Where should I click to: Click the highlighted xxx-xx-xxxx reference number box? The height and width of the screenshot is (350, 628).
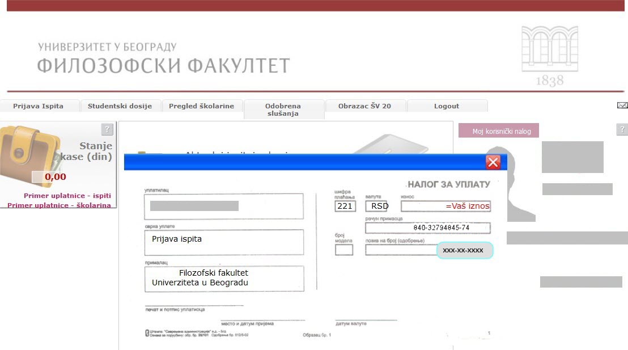[x=465, y=250]
